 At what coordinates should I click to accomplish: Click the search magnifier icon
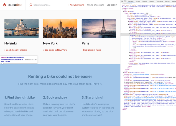pos(30,5)
